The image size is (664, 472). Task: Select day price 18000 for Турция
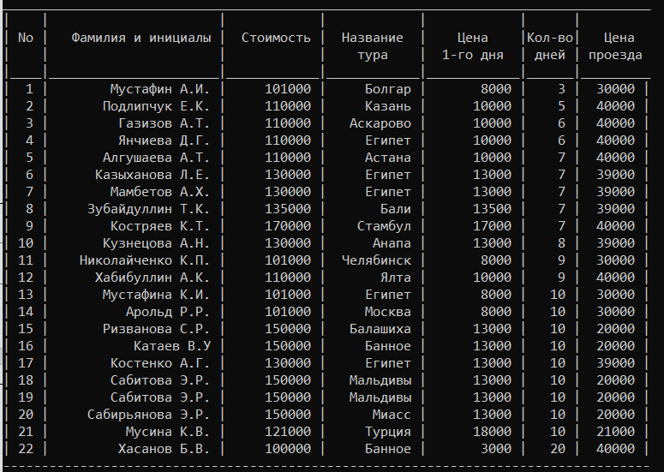coord(492,432)
